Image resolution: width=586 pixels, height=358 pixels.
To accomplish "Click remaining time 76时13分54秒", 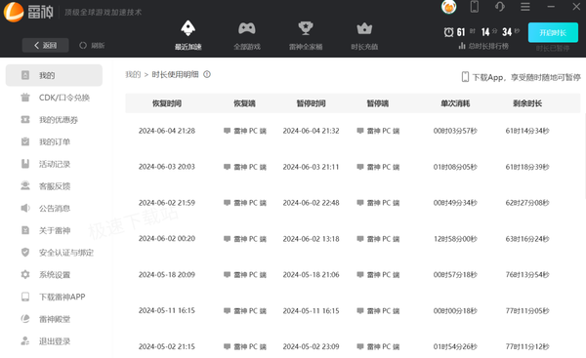I will (x=527, y=275).
